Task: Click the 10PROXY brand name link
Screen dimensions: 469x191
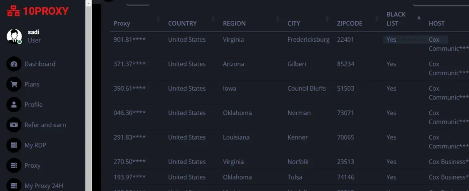Action: tap(46, 11)
